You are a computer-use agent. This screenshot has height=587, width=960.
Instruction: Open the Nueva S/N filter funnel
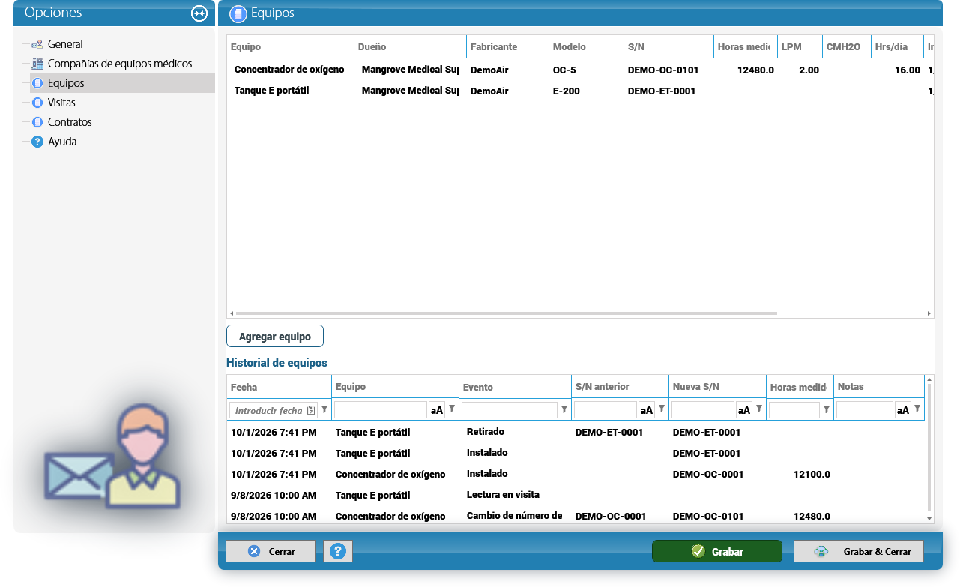759,409
